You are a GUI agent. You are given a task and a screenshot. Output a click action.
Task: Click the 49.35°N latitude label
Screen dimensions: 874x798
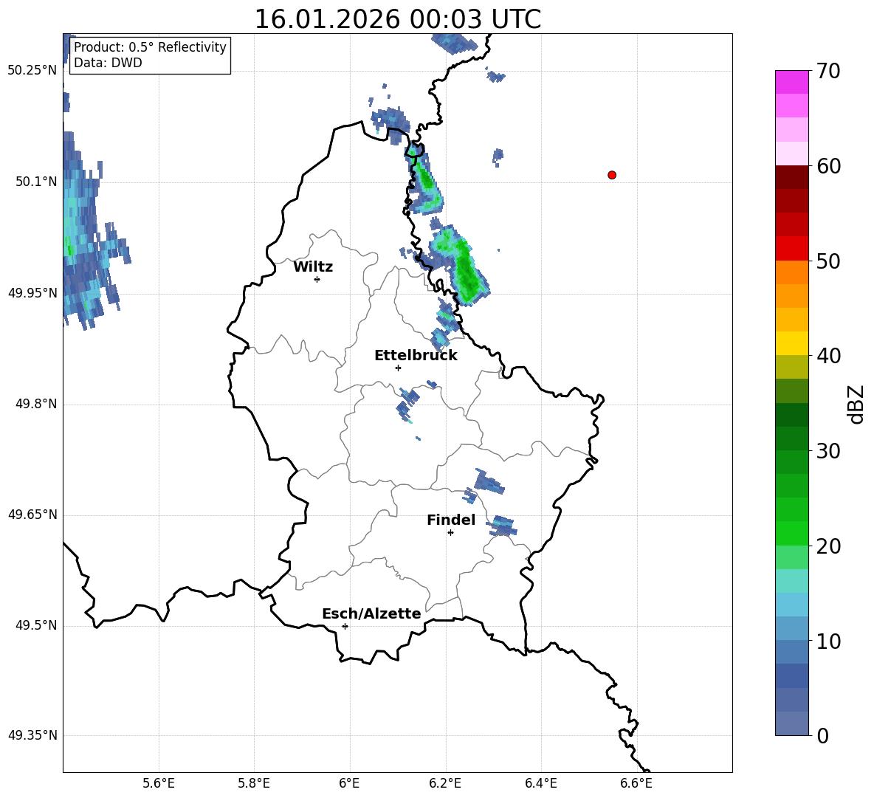click(32, 735)
